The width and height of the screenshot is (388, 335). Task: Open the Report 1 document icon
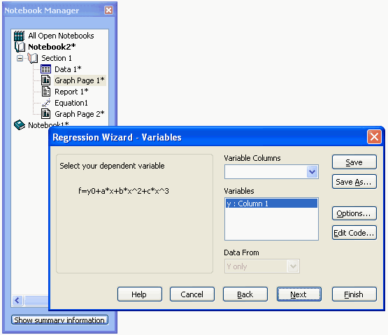[45, 92]
